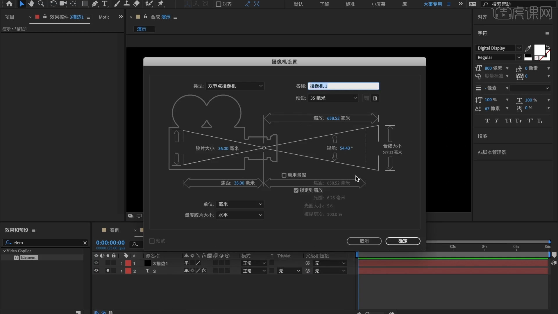The image size is (558, 314).
Task: Enable depth of field checkbox
Action: (284, 175)
